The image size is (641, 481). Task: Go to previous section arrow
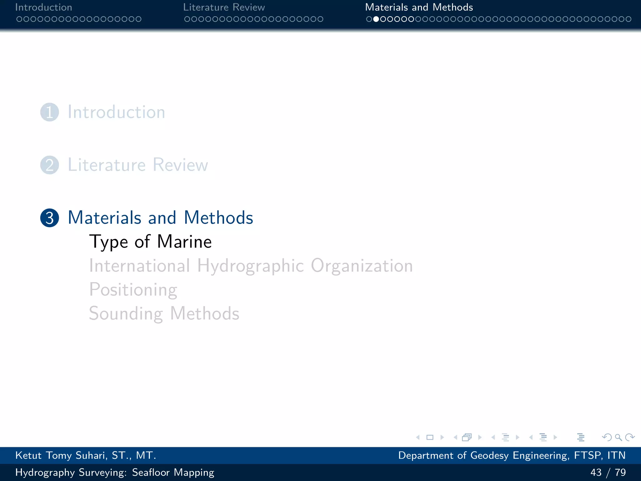click(x=531, y=437)
